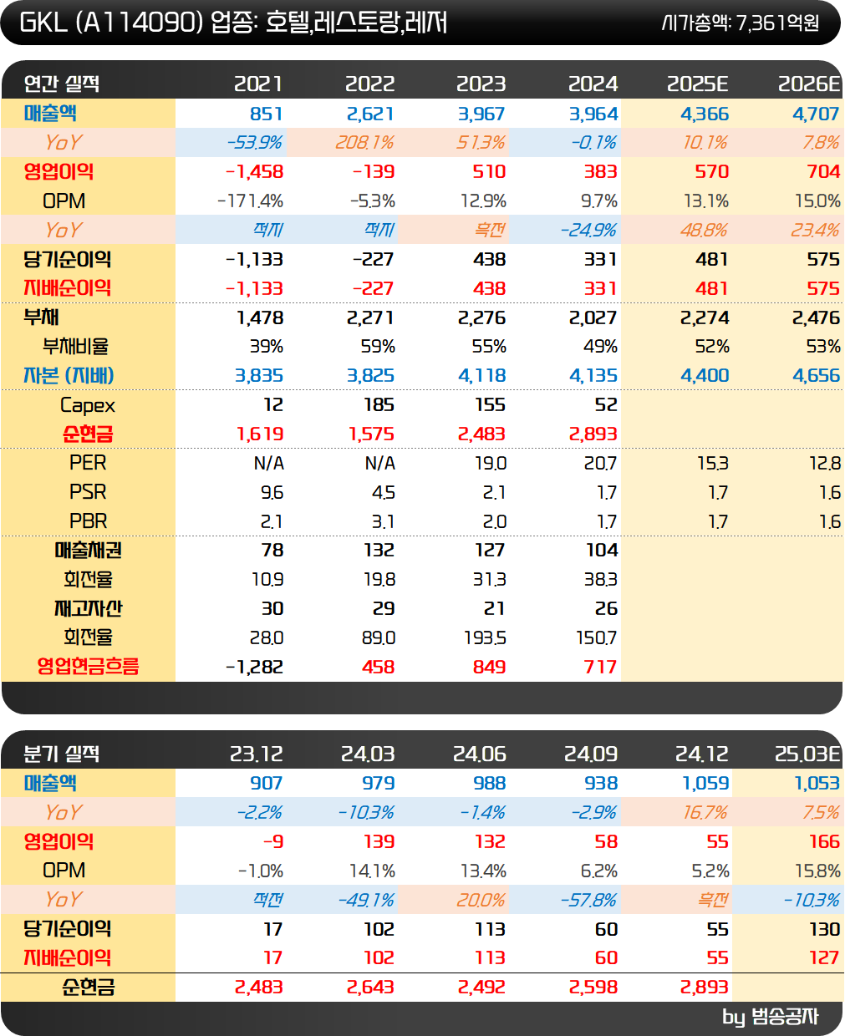The height and width of the screenshot is (1036, 845).
Task: Click 2023 매출액 value 3,967
Action: [481, 114]
